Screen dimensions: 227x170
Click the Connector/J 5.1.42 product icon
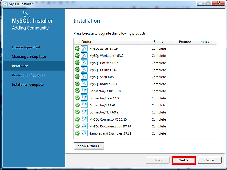(84, 105)
